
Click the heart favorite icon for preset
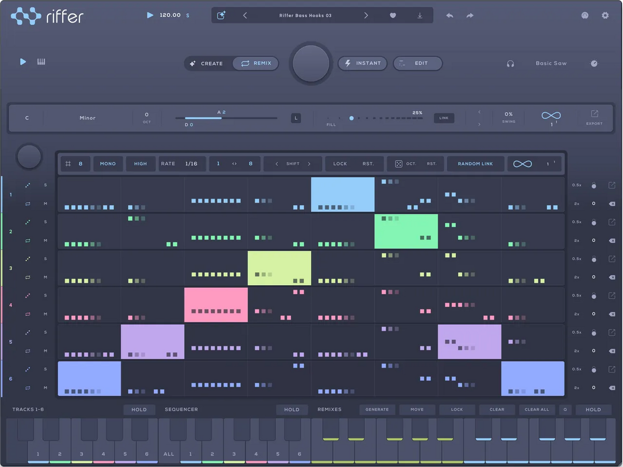click(x=393, y=16)
